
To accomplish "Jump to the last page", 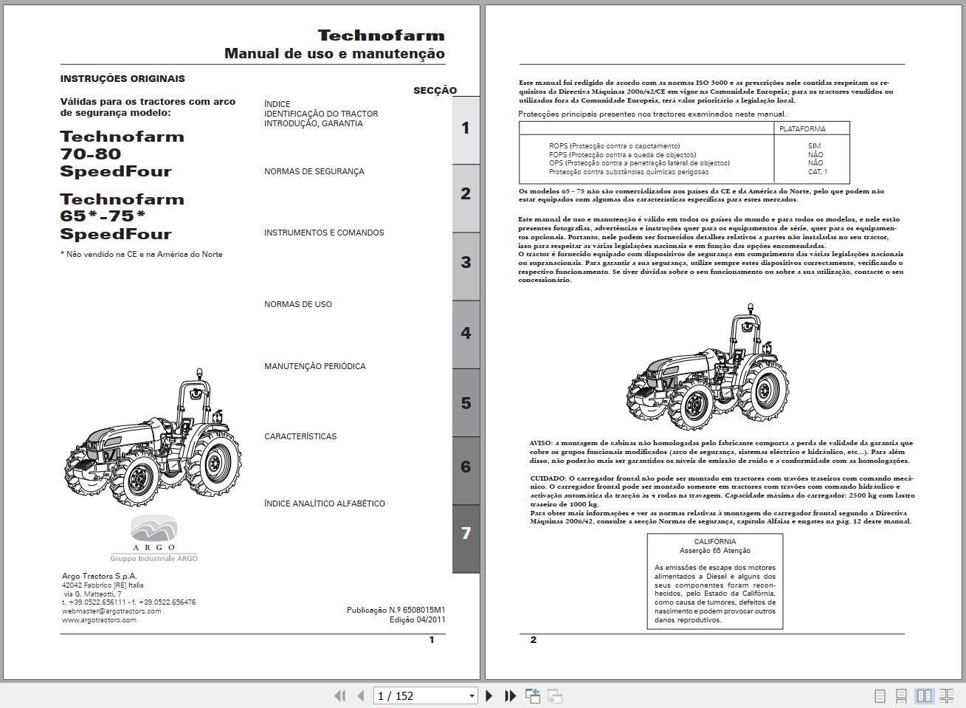I will (x=510, y=695).
